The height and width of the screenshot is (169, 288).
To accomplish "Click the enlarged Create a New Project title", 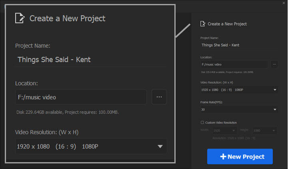I will click(67, 18).
